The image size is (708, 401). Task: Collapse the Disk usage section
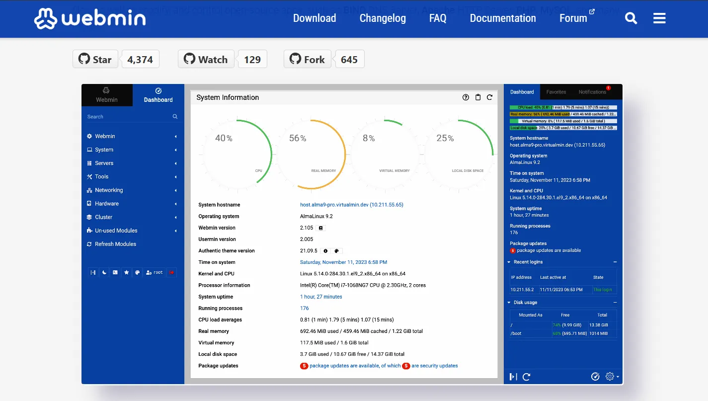coord(615,302)
